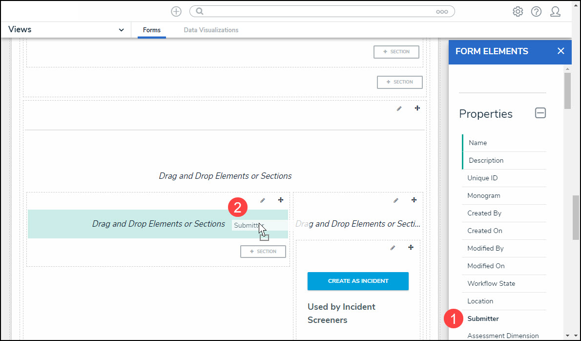Switch to the Forms tab
Viewport: 581px width, 341px height.
(151, 30)
